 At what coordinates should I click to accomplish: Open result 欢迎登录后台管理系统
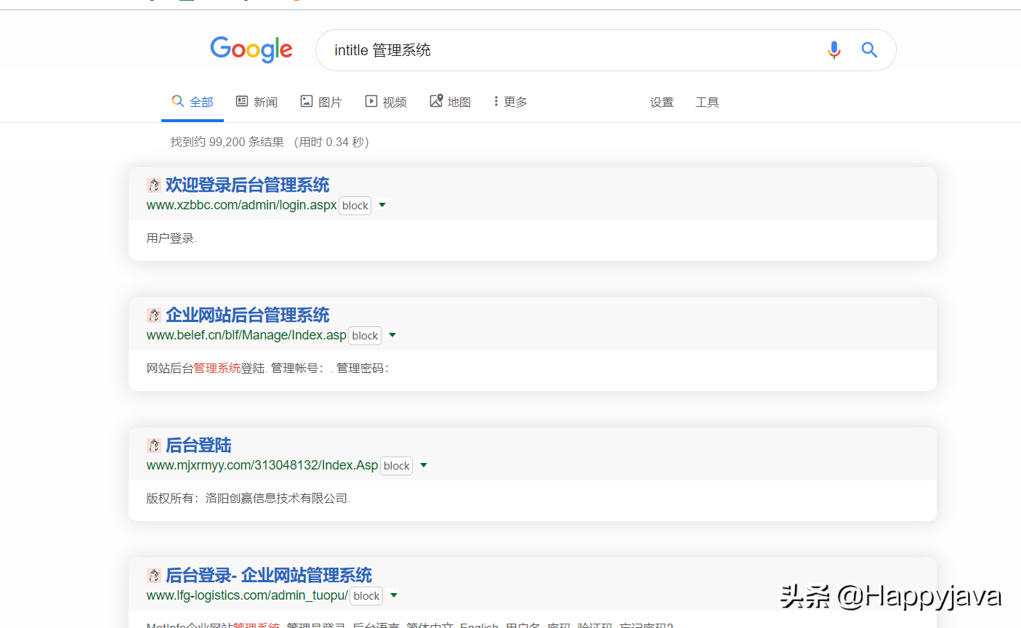tap(247, 185)
